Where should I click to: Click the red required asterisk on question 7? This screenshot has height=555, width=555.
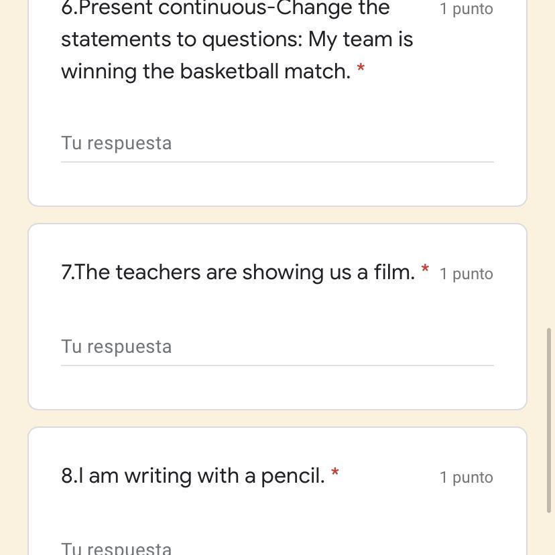(425, 269)
